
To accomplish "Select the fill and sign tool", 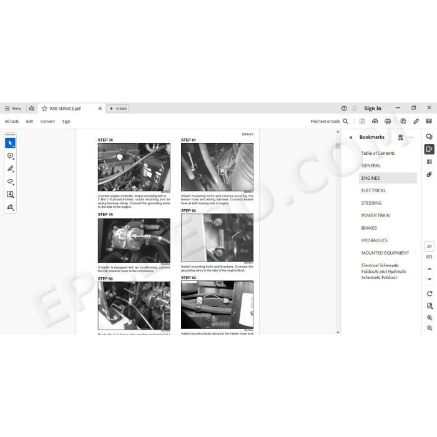I will pyautogui.click(x=11, y=207).
